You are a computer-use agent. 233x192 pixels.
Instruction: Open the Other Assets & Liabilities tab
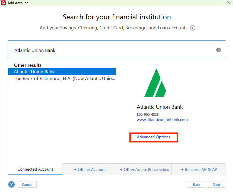[144, 169]
